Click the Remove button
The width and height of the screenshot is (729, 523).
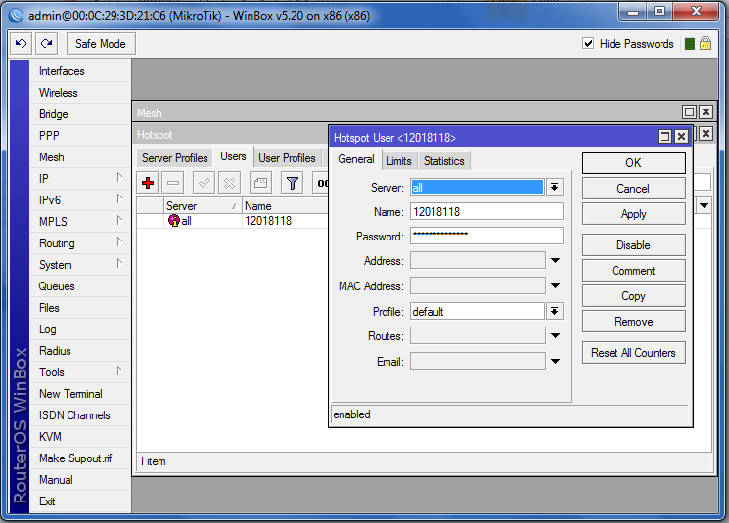(634, 322)
